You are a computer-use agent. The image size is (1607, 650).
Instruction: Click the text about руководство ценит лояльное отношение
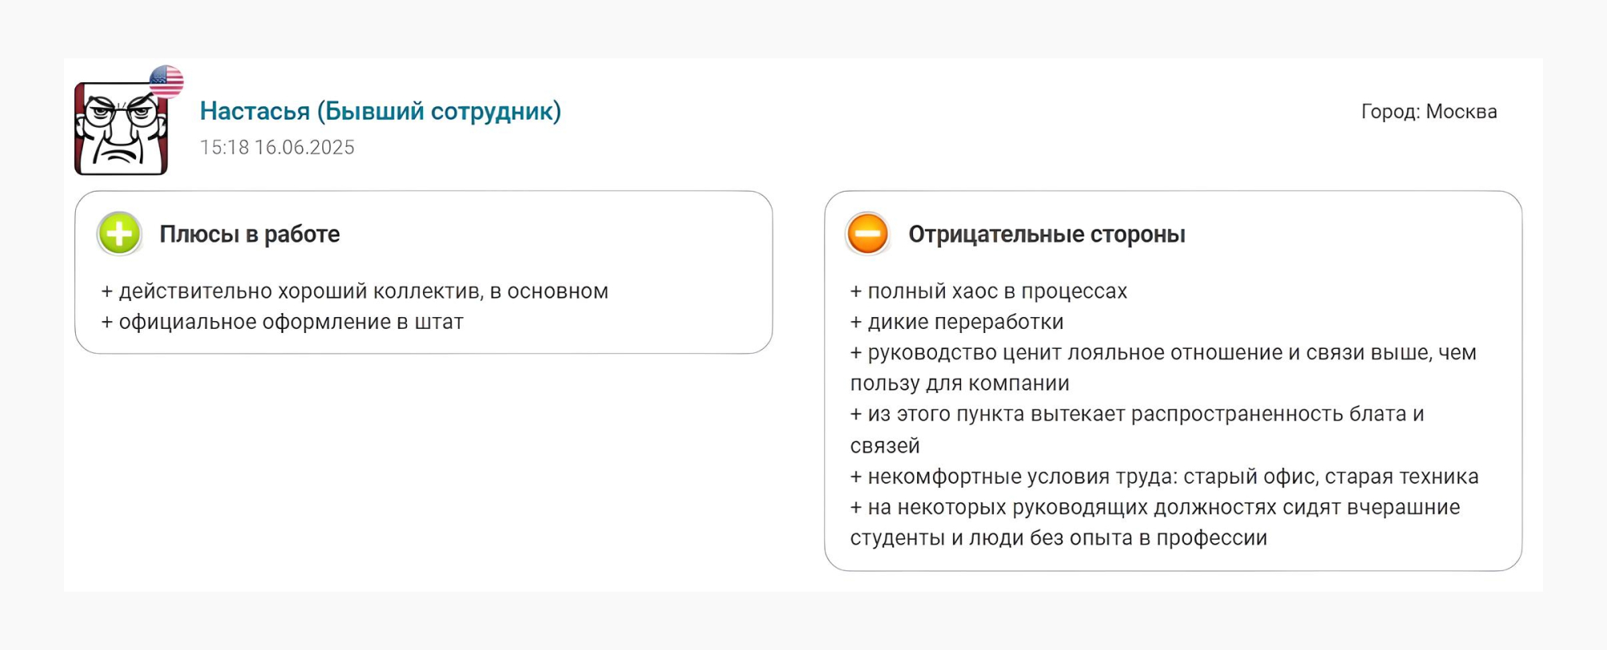(1163, 353)
